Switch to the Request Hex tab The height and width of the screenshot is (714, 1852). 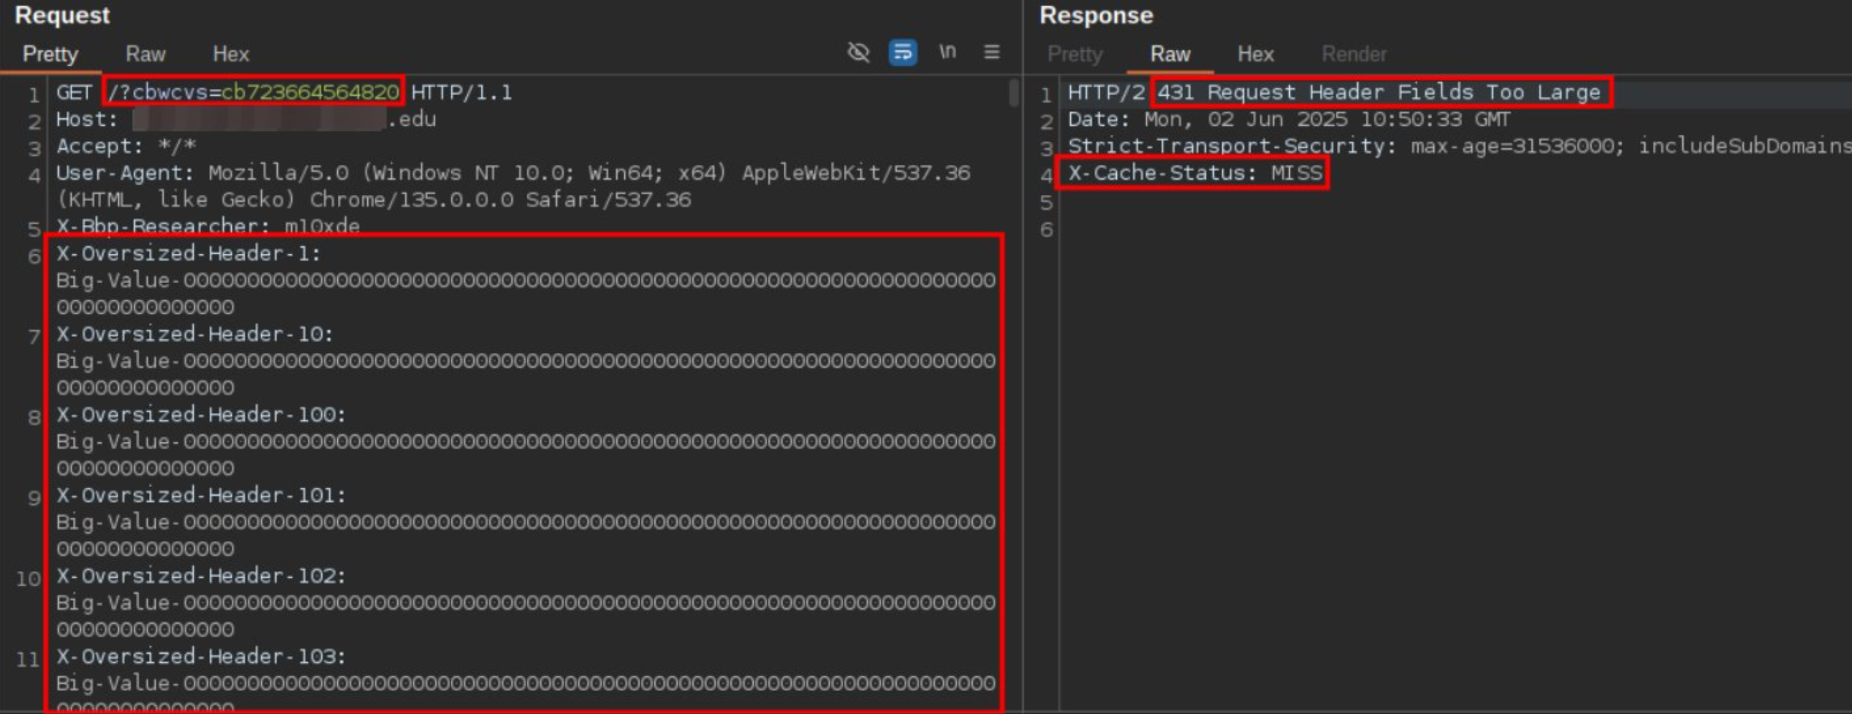pyautogui.click(x=230, y=54)
